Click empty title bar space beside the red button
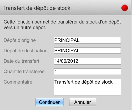 [x=96, y=8]
